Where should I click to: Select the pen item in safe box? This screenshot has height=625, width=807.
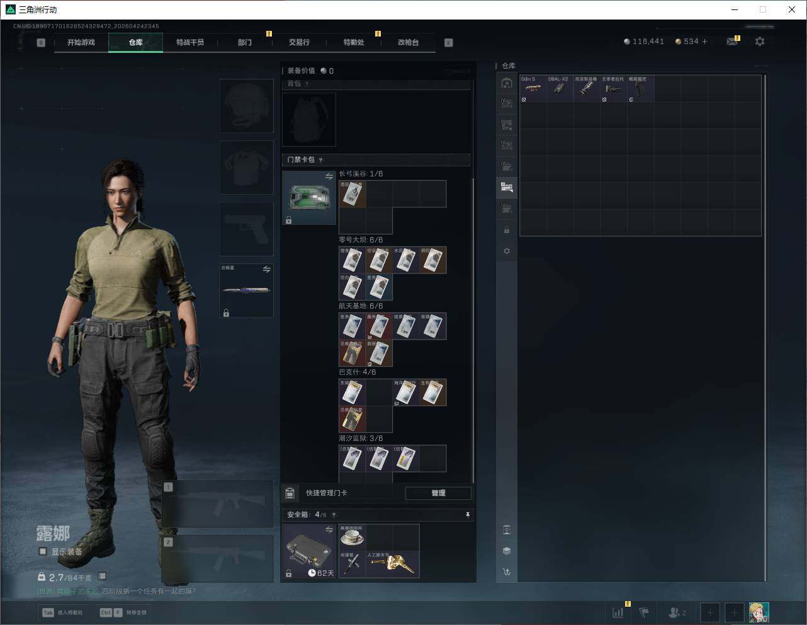click(x=353, y=565)
